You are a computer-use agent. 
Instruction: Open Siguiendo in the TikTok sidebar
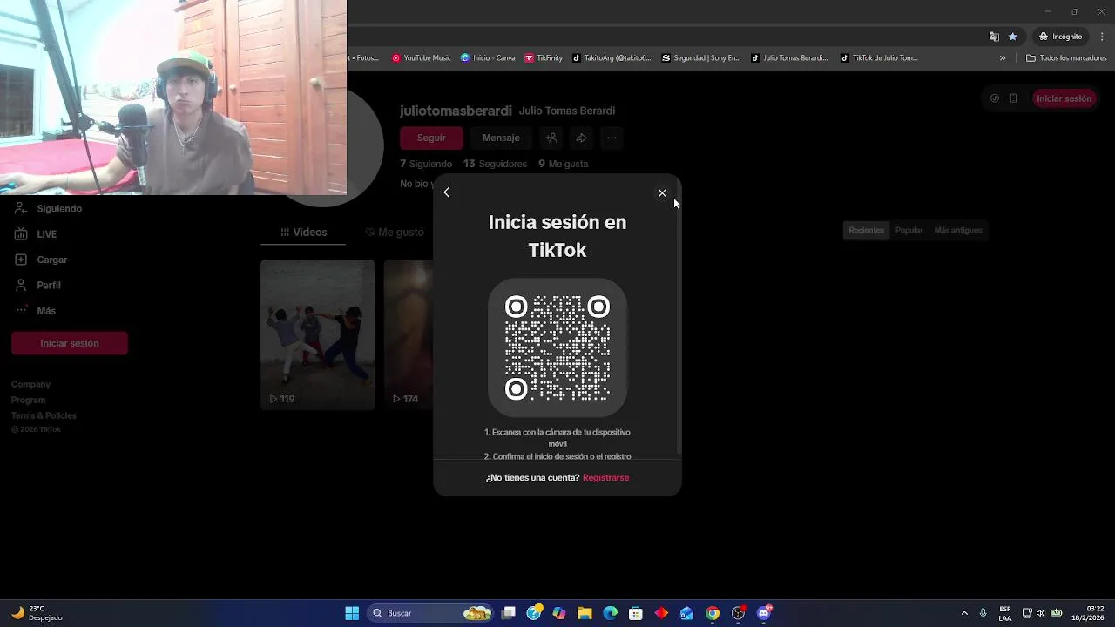tap(59, 209)
